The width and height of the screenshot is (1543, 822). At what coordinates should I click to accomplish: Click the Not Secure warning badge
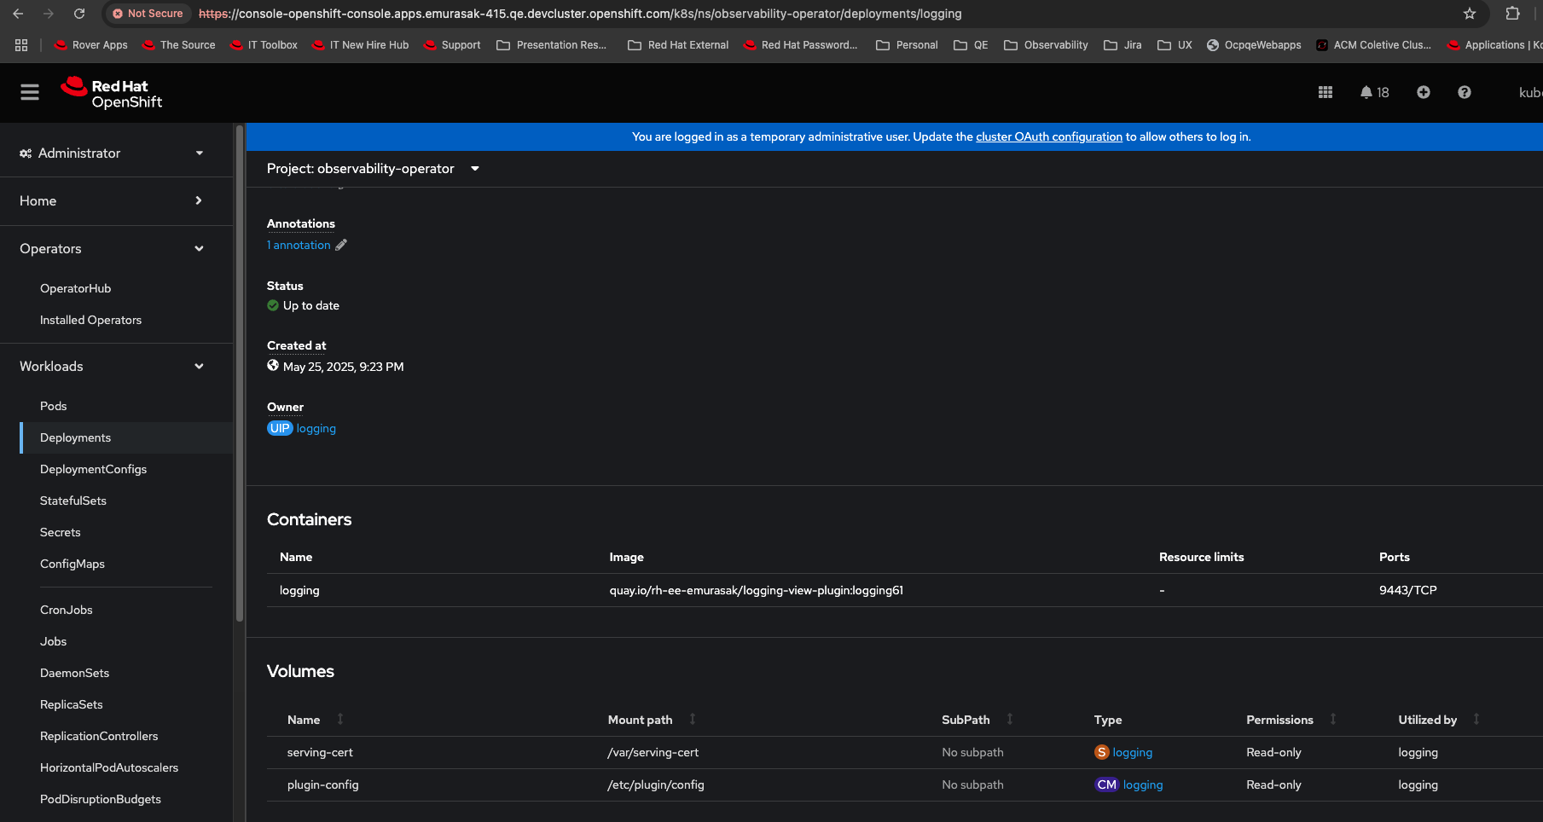tap(148, 14)
